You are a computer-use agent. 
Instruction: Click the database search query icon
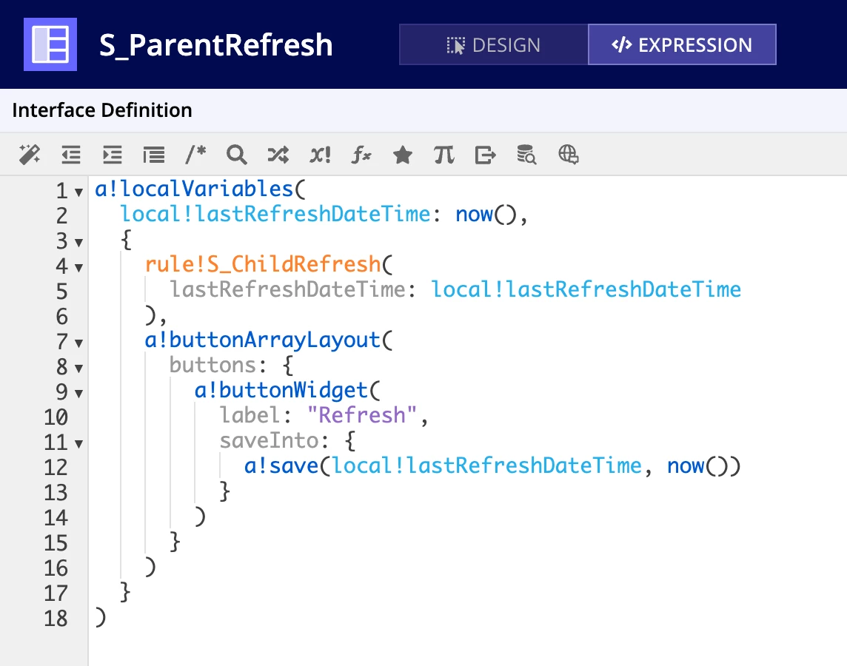coord(526,155)
